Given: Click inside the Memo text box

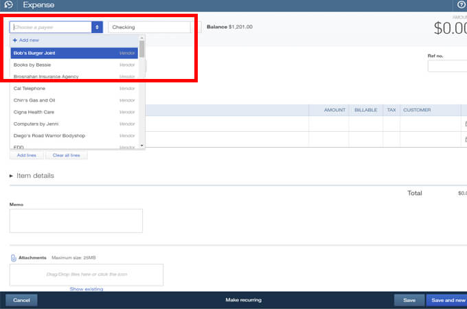Looking at the screenshot, I should pyautogui.click(x=76, y=220).
